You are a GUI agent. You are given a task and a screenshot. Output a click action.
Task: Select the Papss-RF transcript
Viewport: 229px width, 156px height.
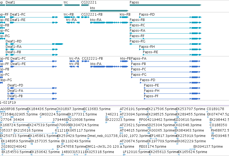tap(165, 39)
